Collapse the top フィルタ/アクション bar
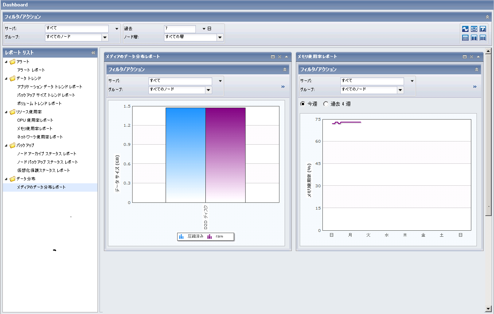494x314 pixels. (x=487, y=17)
